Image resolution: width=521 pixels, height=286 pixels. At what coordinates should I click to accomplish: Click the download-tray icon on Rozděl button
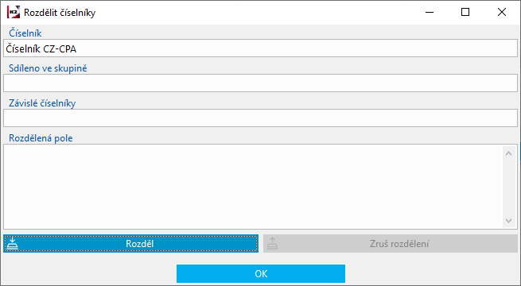[13, 244]
